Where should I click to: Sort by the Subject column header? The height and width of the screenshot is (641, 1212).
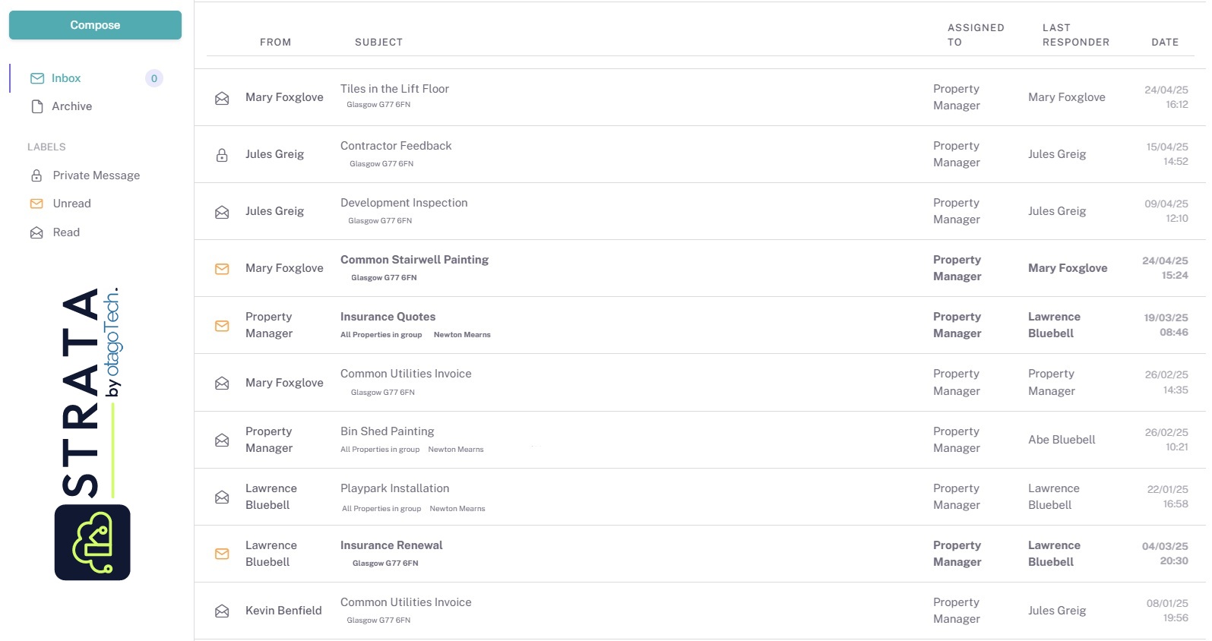(x=378, y=43)
